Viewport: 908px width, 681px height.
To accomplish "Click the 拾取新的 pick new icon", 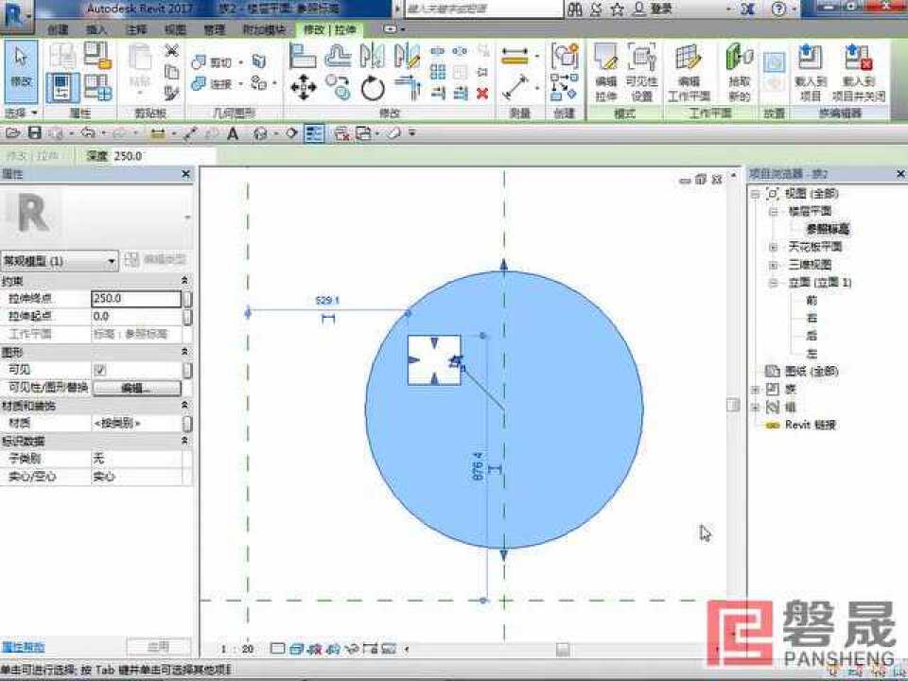I will [739, 71].
